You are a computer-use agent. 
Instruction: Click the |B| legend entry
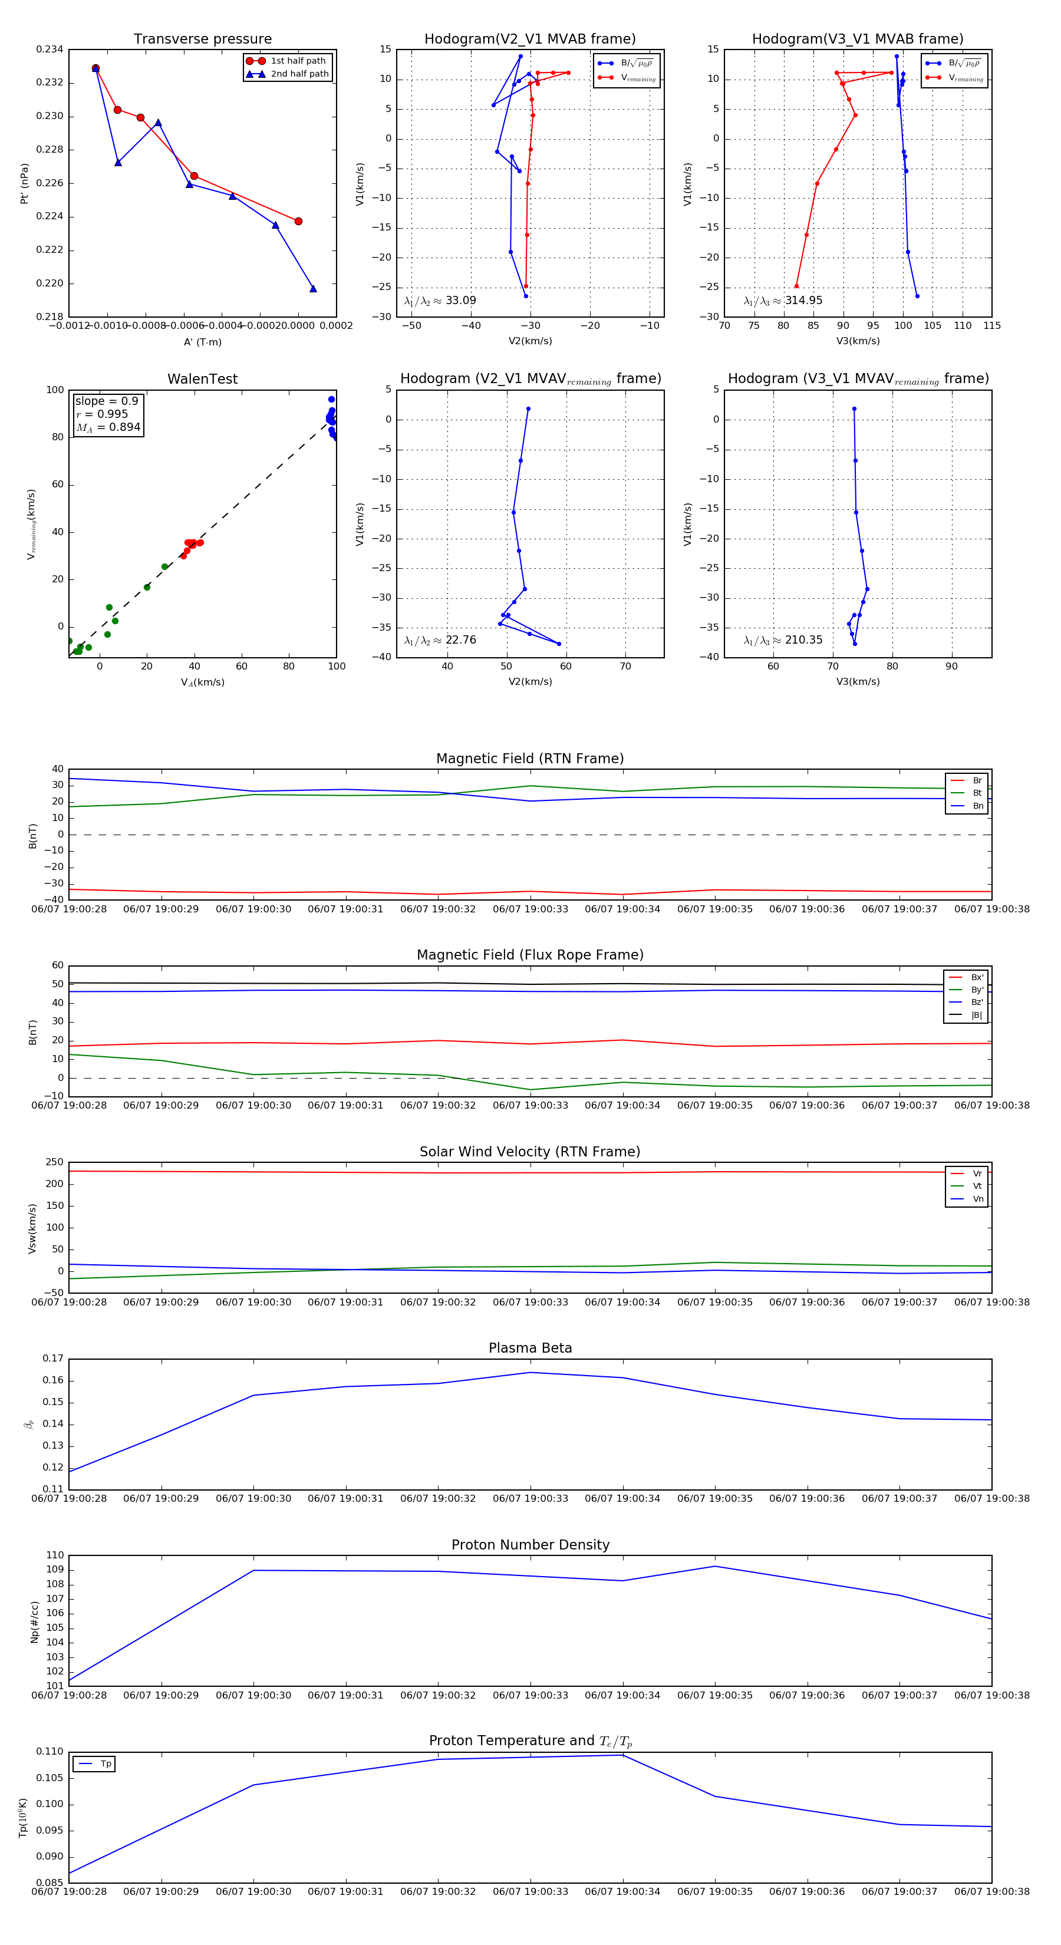(x=966, y=1015)
